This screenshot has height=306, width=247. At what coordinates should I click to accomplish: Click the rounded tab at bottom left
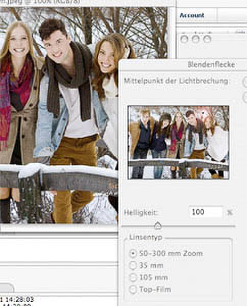(x=7, y=288)
